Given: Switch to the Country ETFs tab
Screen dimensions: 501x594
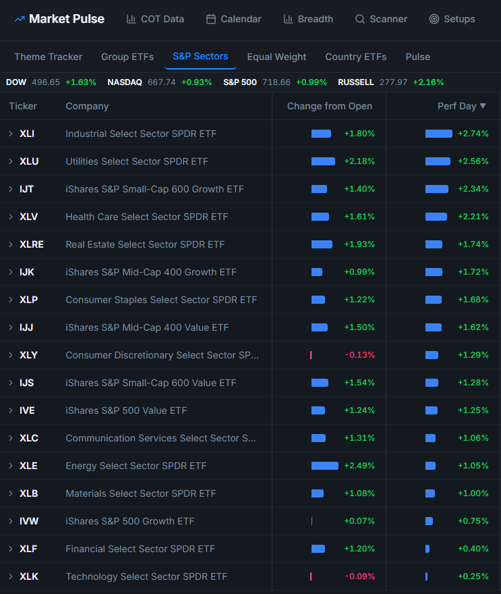Looking at the screenshot, I should (x=356, y=57).
